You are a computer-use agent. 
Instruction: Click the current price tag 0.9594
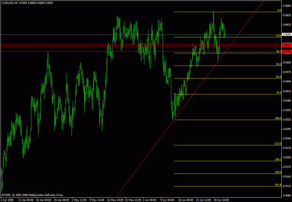287,34
